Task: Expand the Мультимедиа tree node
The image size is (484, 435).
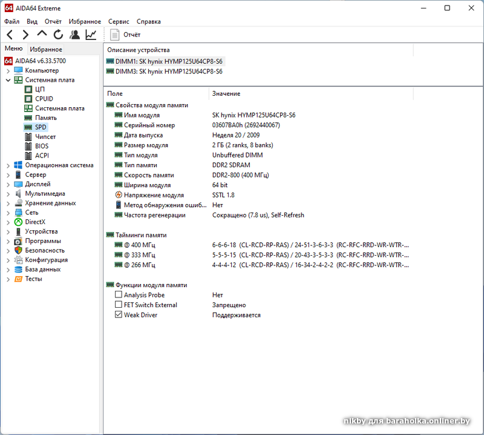Action: [8, 194]
